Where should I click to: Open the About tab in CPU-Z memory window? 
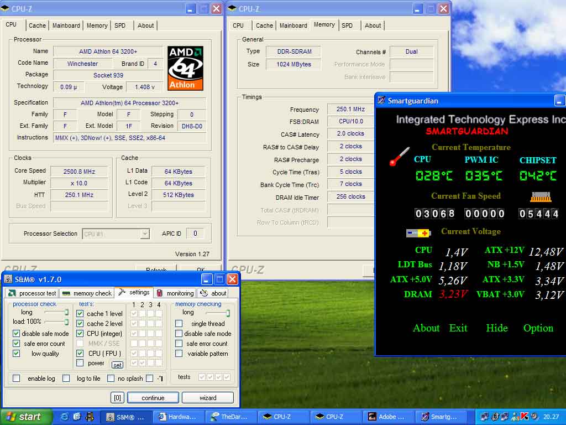(373, 25)
